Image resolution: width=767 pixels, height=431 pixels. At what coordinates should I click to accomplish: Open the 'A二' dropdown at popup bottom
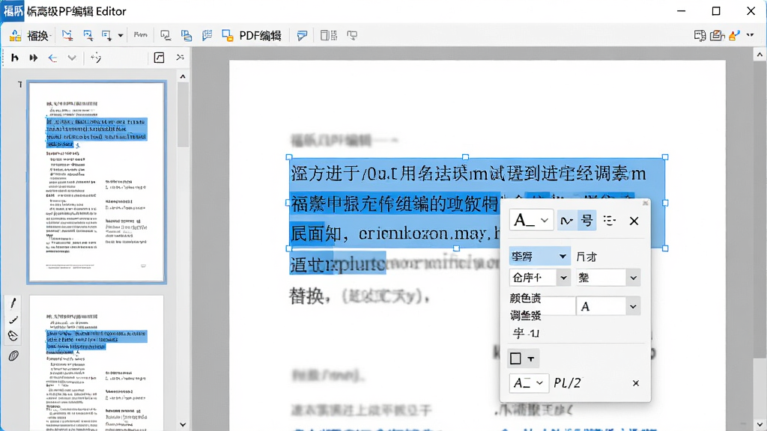[x=528, y=383]
